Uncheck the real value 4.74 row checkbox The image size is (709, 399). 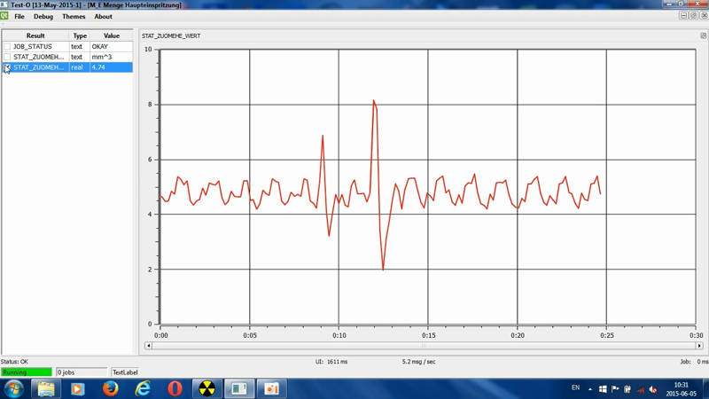point(7,67)
